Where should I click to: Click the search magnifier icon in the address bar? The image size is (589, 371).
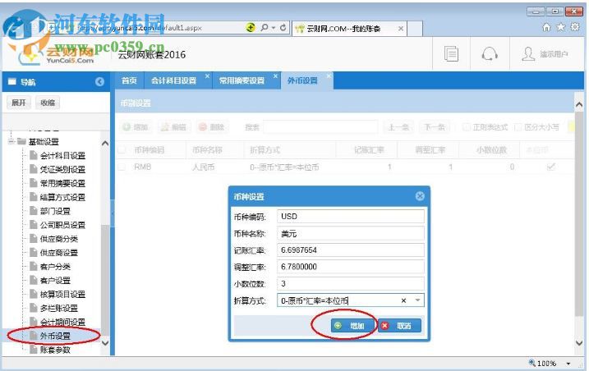pos(264,27)
